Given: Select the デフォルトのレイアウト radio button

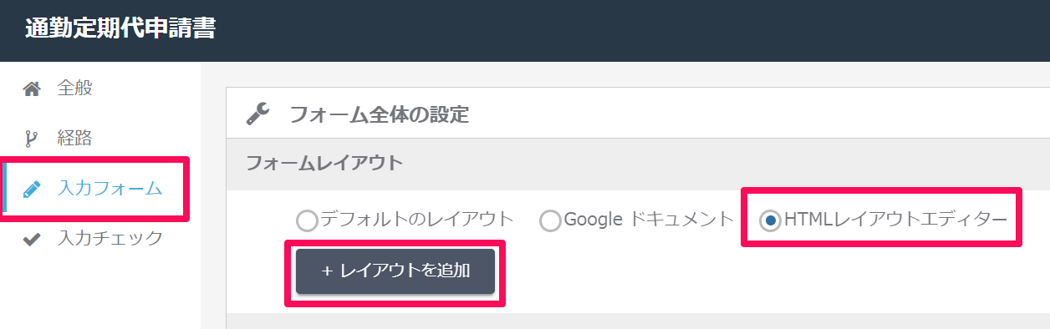Looking at the screenshot, I should coord(307,220).
